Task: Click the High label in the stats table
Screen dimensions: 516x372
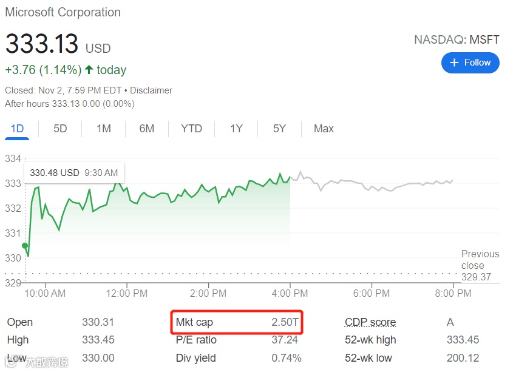Action: pyautogui.click(x=18, y=340)
